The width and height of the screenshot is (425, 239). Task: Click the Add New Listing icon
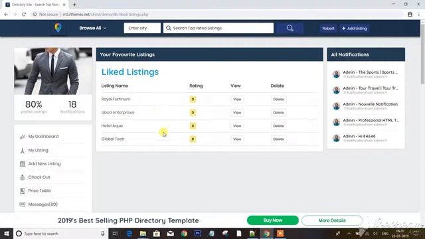click(x=23, y=164)
